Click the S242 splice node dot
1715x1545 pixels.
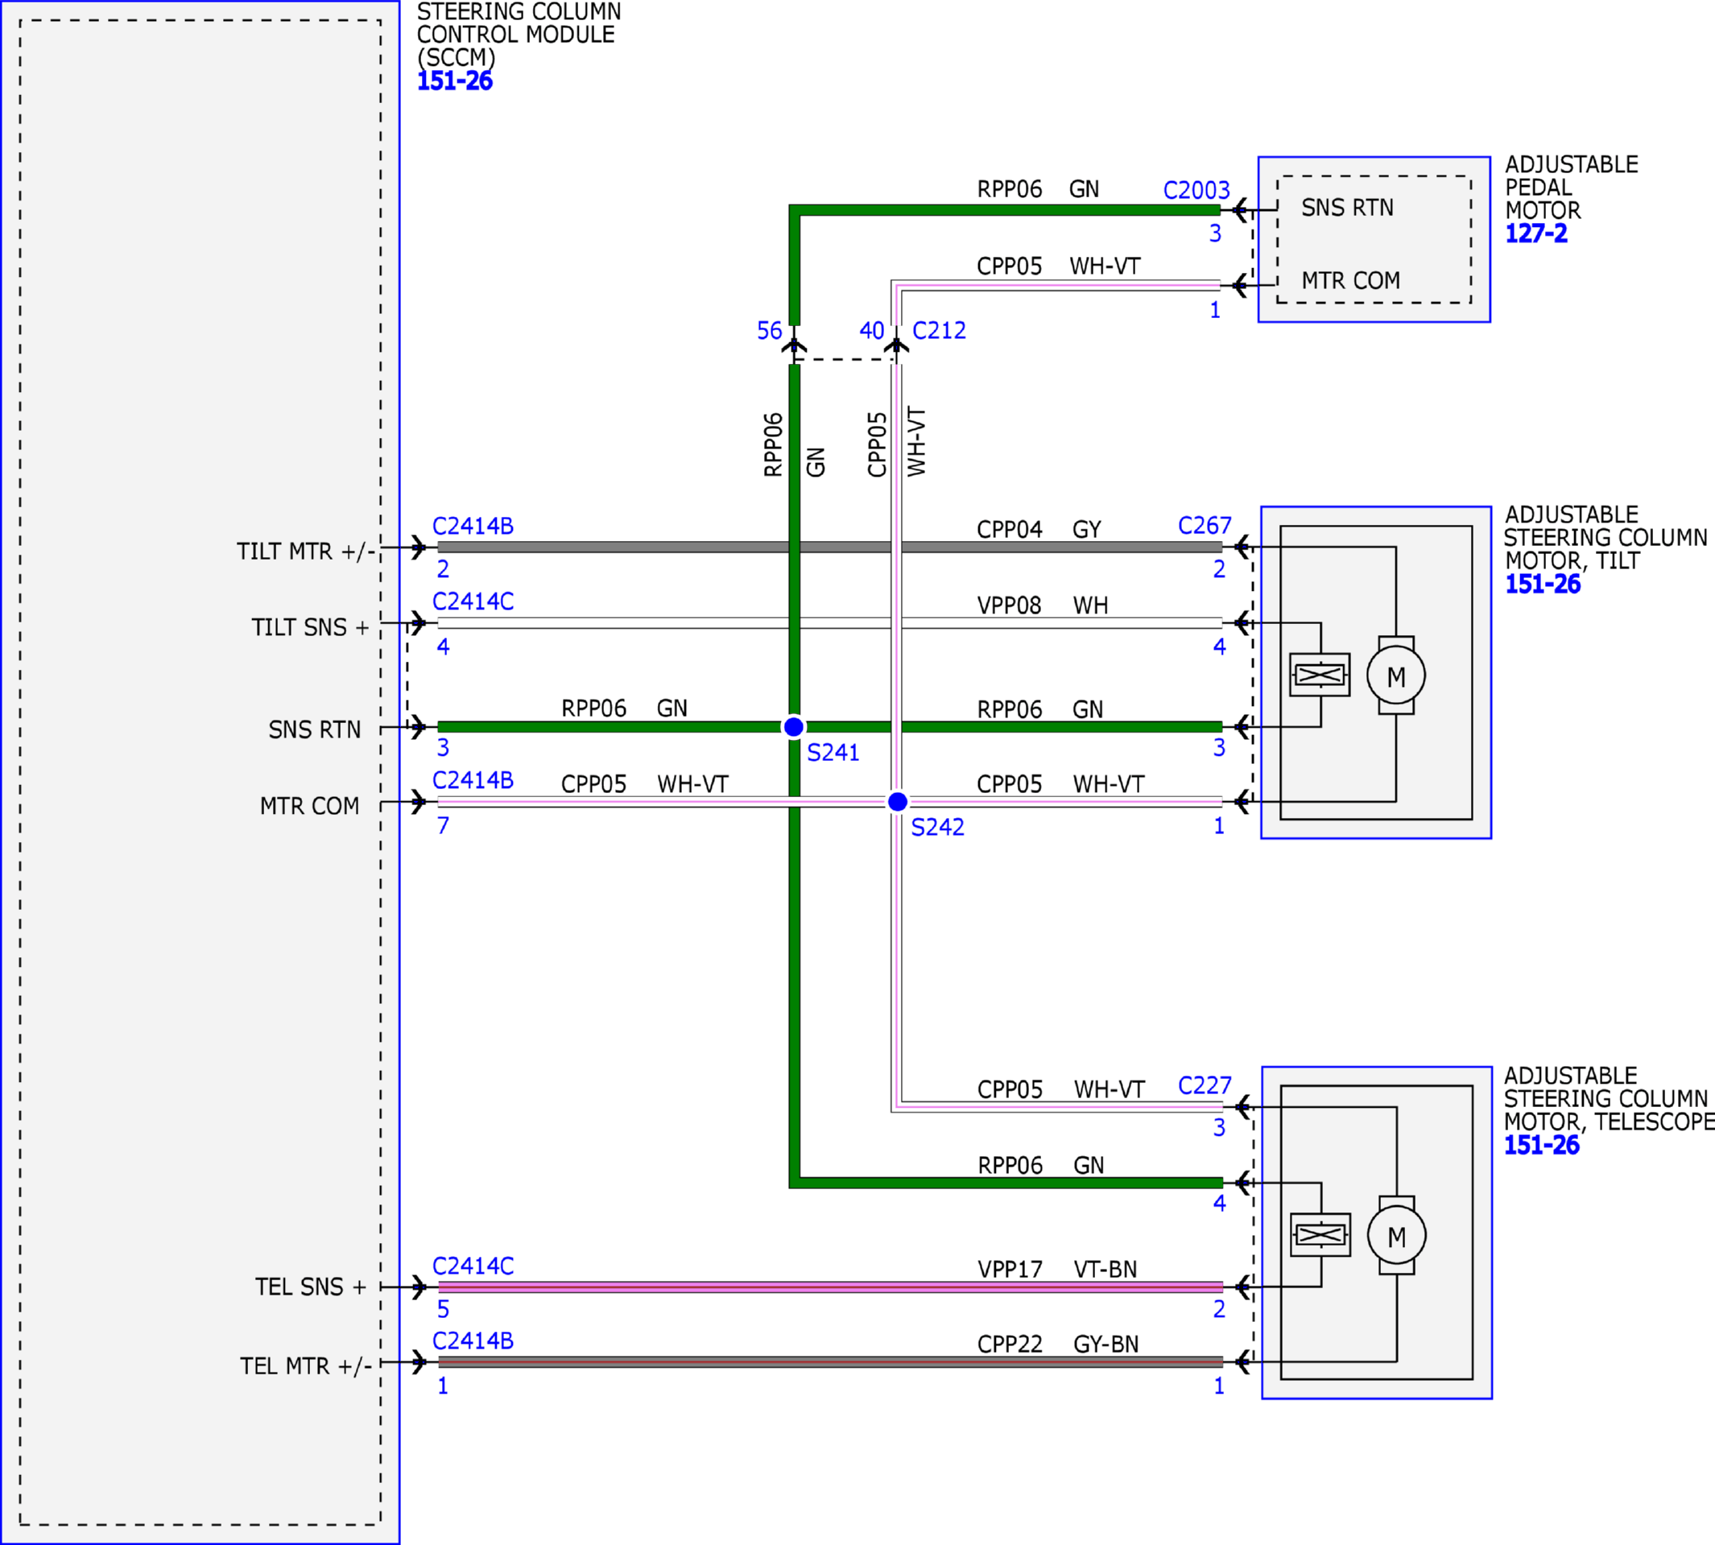[x=898, y=801]
